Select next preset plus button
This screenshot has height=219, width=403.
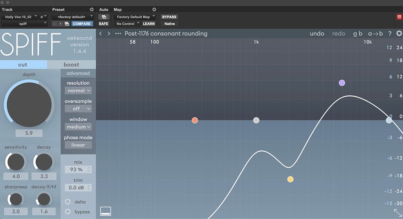[60, 24]
